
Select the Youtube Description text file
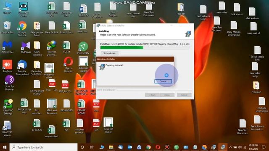(x=261, y=104)
